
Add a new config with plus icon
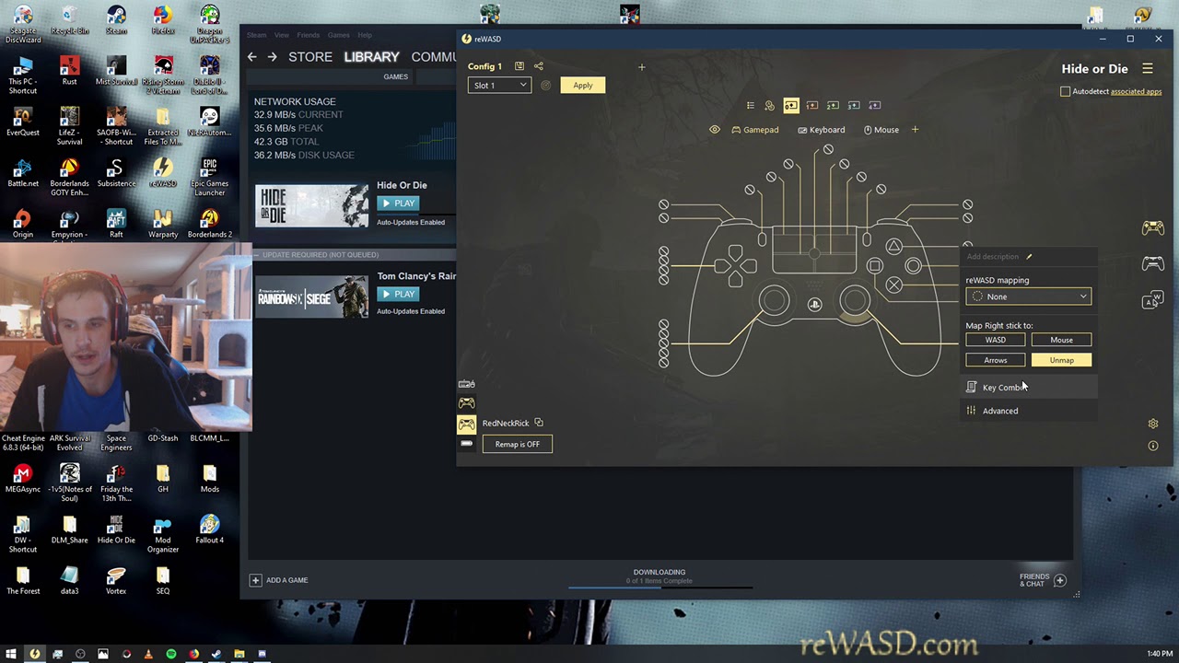(642, 66)
